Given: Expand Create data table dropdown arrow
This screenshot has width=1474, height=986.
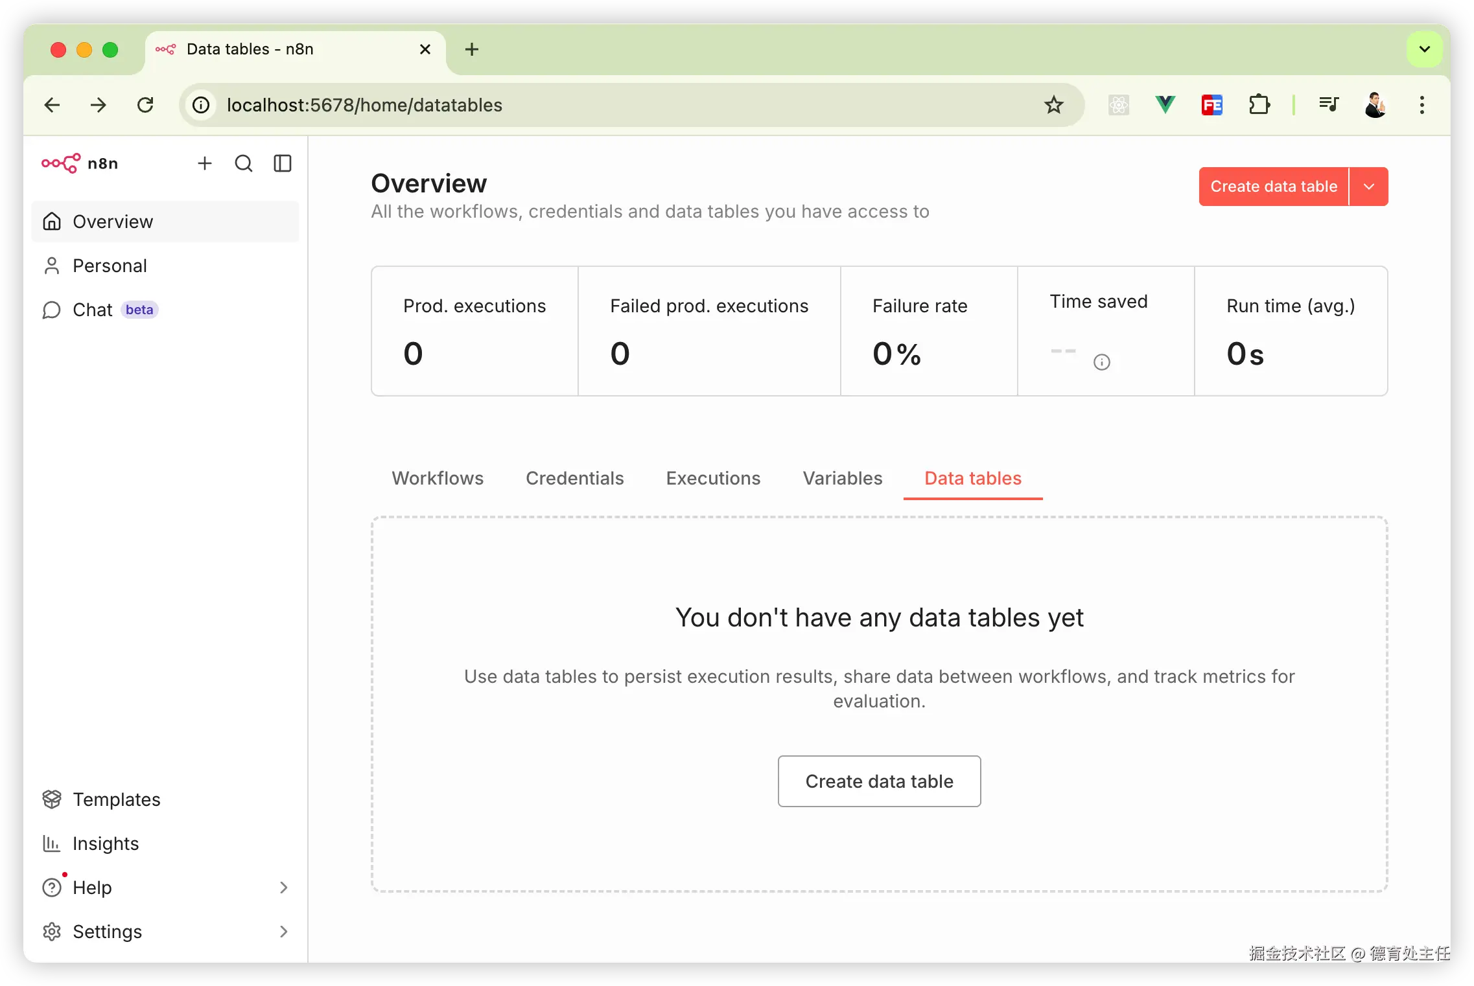Looking at the screenshot, I should pos(1369,187).
